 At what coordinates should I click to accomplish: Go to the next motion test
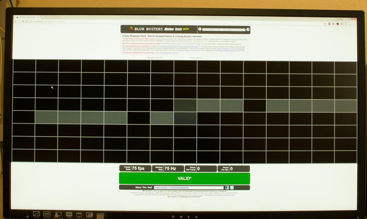pyautogui.click(x=248, y=29)
